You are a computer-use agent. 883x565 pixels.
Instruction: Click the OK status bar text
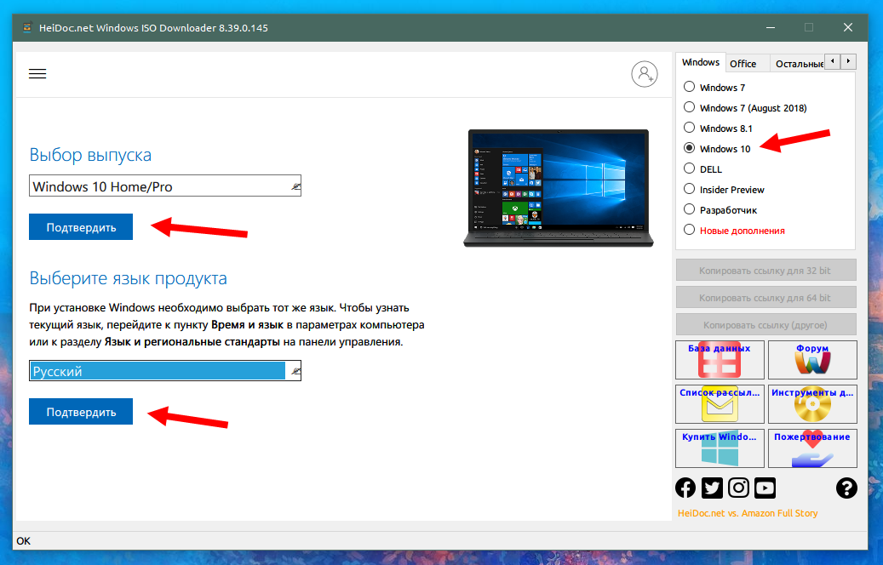tap(23, 541)
